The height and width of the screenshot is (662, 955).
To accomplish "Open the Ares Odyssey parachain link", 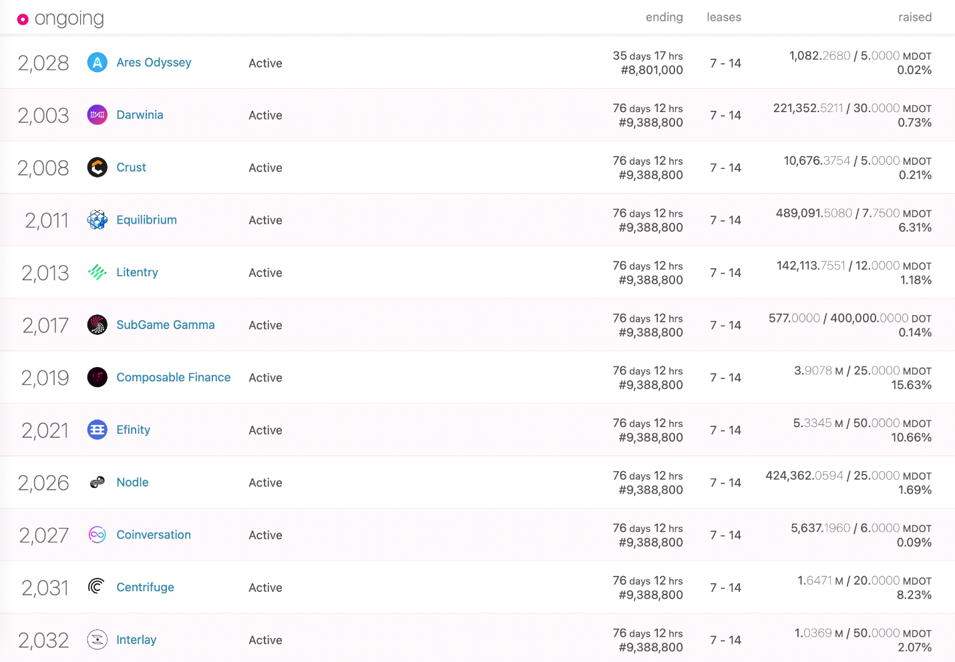I will pyautogui.click(x=154, y=63).
